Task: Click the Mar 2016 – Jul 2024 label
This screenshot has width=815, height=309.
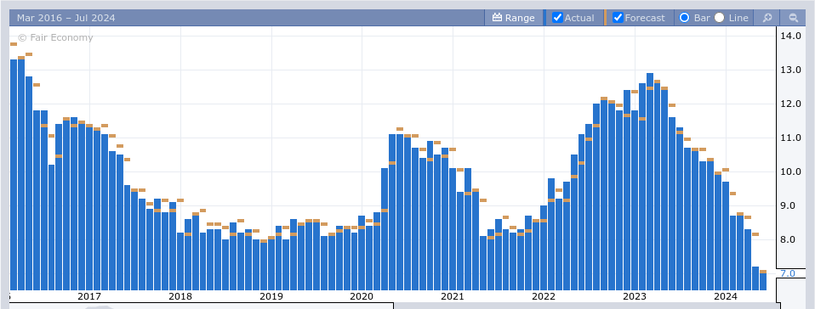Action: pos(66,18)
